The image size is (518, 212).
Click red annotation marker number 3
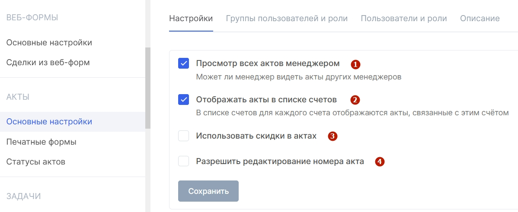(333, 136)
